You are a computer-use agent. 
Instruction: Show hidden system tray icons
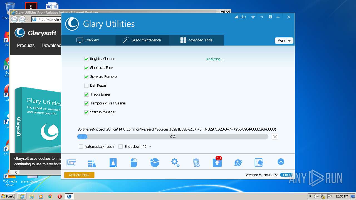[x=310, y=196]
